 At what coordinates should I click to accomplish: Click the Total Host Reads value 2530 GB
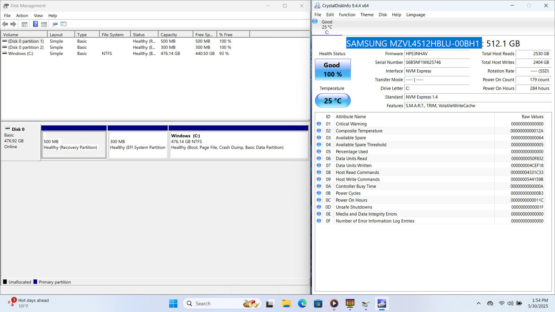[533, 54]
